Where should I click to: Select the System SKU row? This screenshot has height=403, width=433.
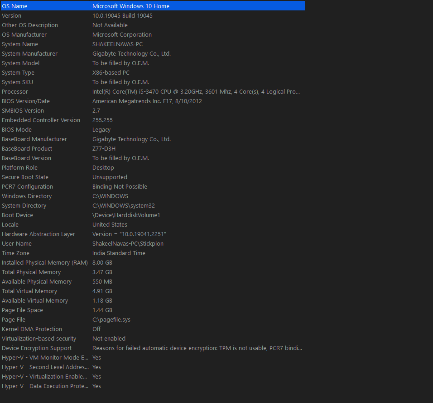pyautogui.click(x=153, y=82)
